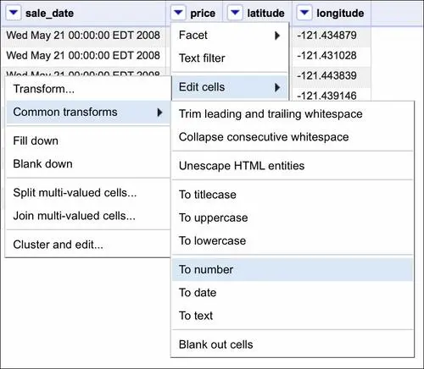Screen dimensions: 424x369
Task: Open the latitude column dropdown arrow
Action: (235, 13)
